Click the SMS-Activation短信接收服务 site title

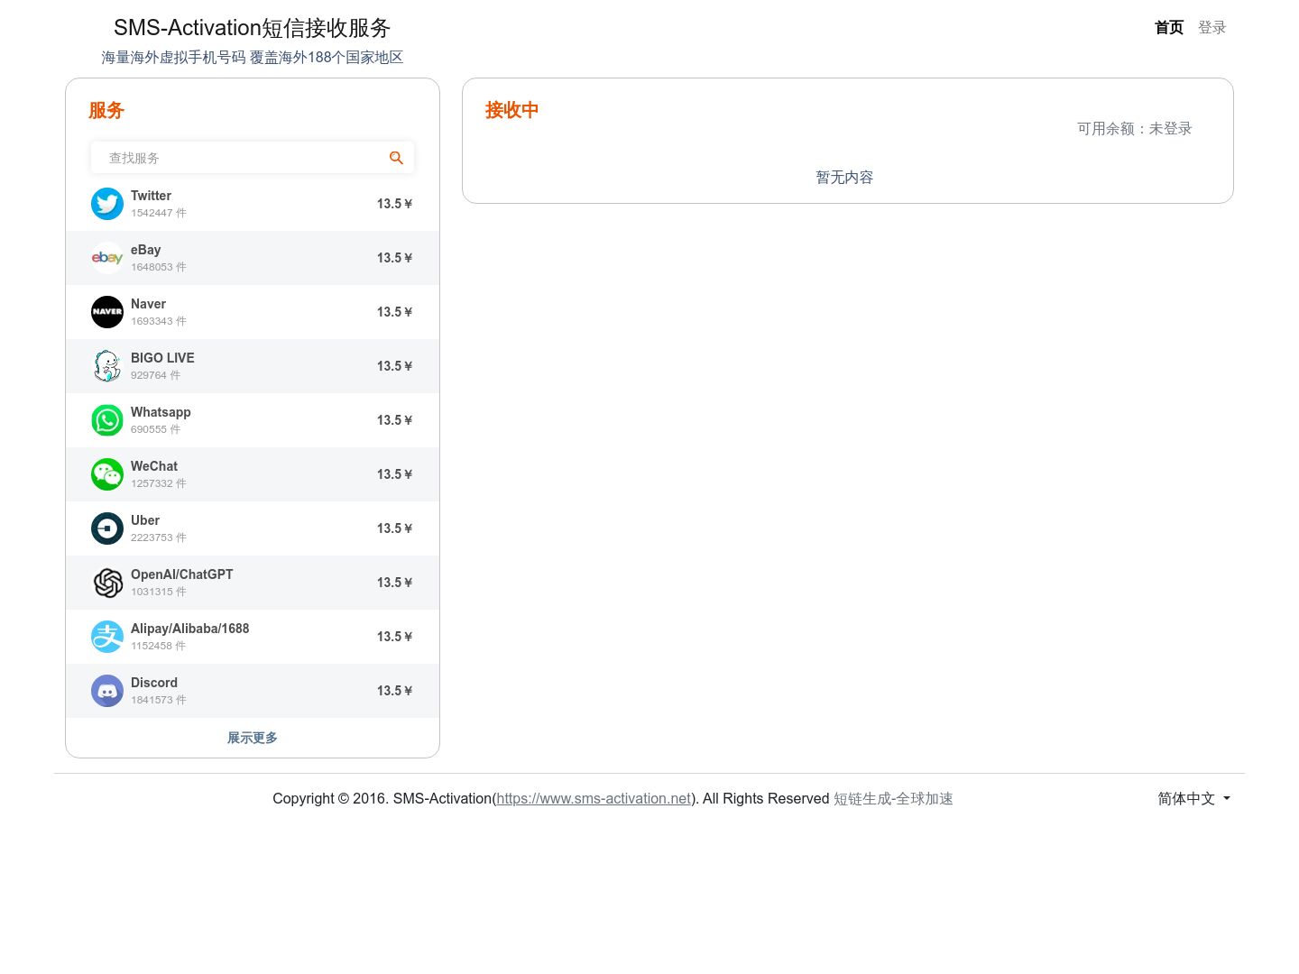[x=253, y=28]
